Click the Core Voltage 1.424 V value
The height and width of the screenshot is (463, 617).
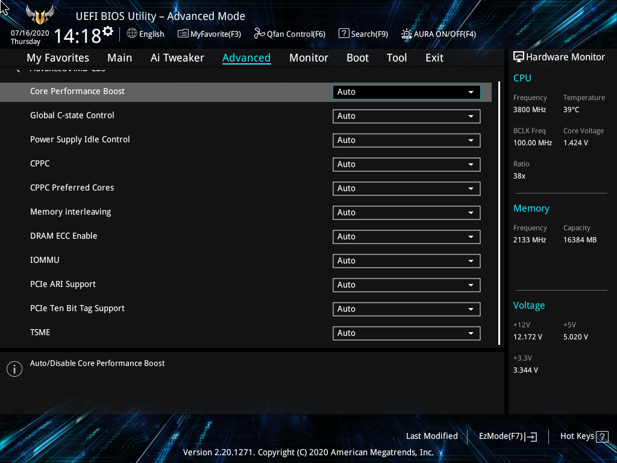[575, 143]
